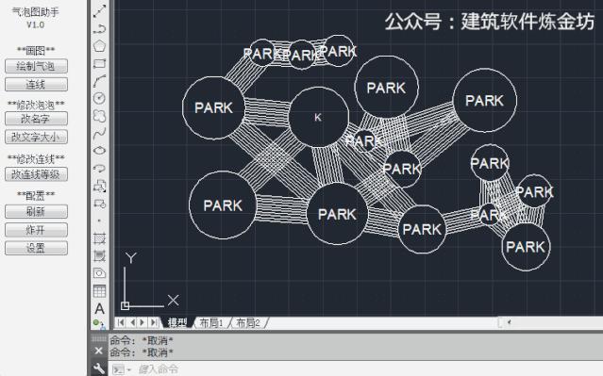Open recent commands dropdown arrow
The image size is (603, 376).
(x=129, y=369)
